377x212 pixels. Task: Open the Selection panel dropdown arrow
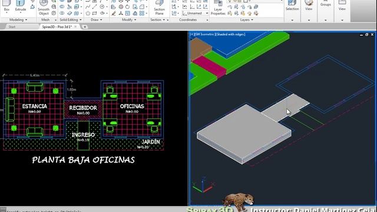[292, 20]
